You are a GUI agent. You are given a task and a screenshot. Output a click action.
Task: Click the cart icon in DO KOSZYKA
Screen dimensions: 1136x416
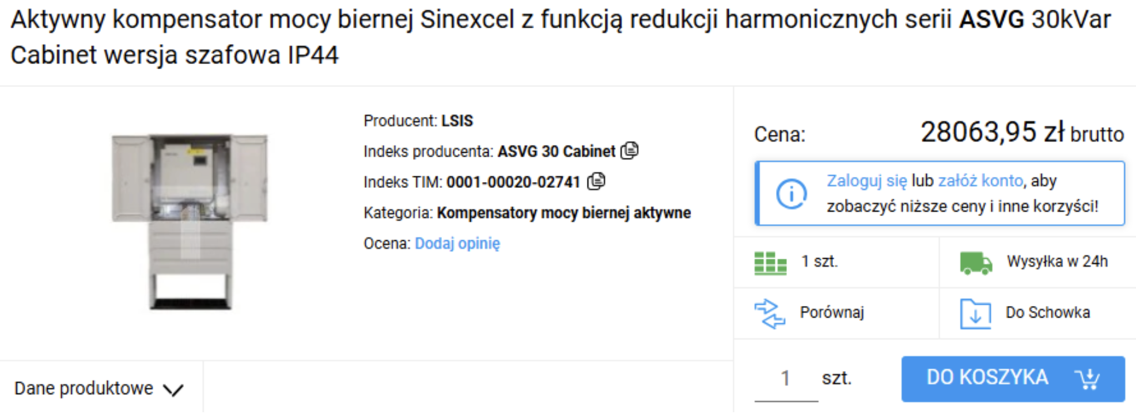tap(1088, 379)
